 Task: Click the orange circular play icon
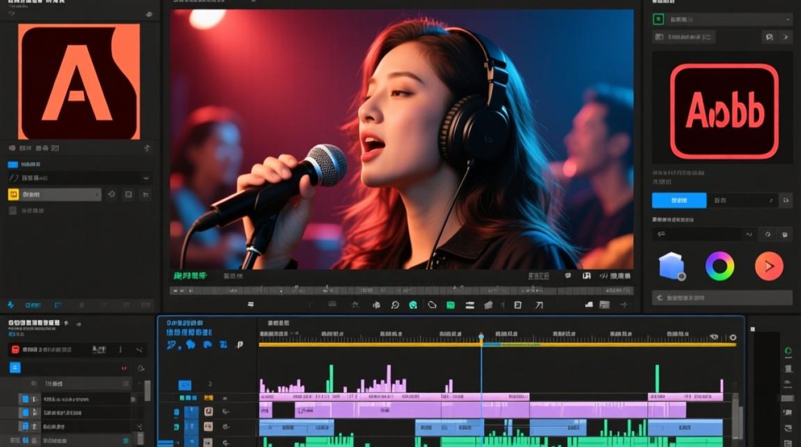pyautogui.click(x=769, y=266)
